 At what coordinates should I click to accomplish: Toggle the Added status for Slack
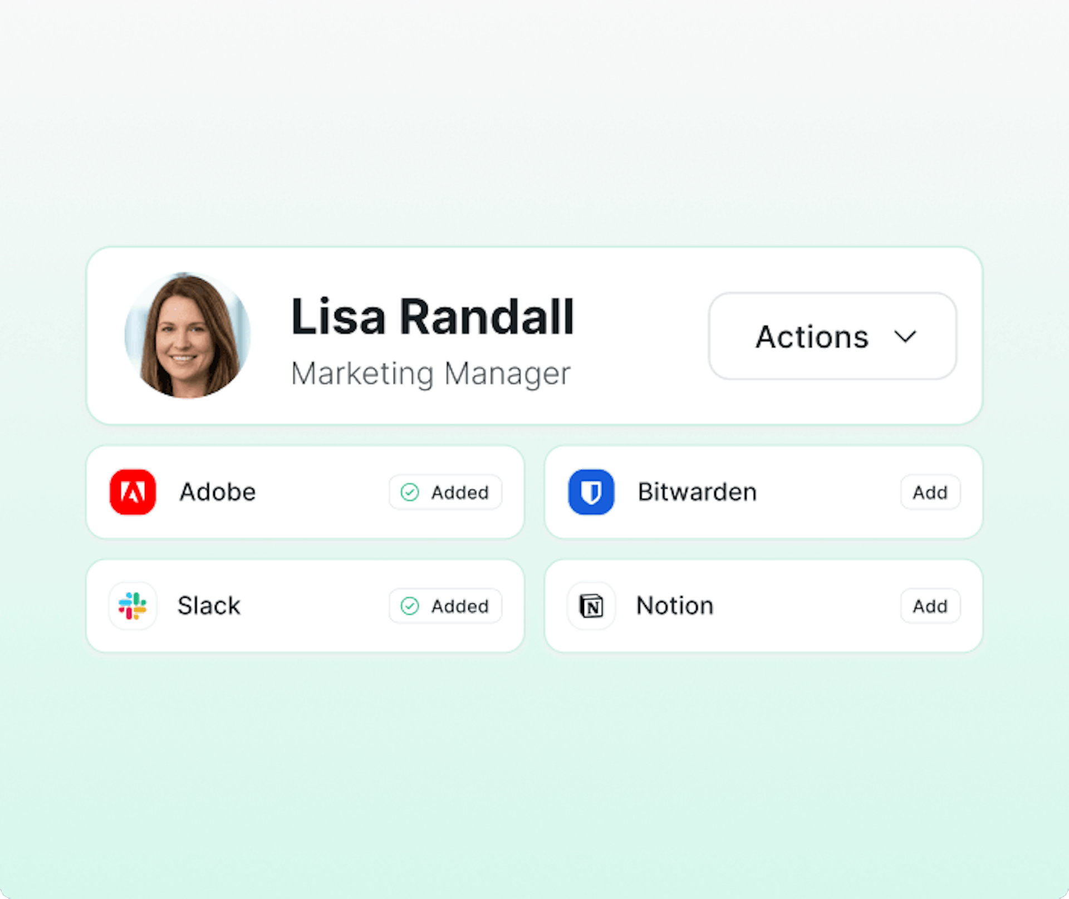tap(445, 606)
